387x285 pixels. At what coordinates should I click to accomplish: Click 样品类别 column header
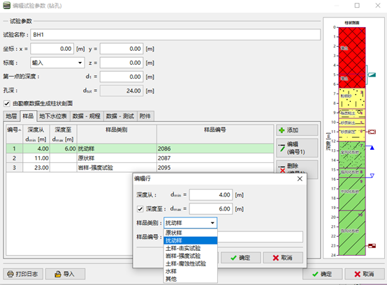117,134
